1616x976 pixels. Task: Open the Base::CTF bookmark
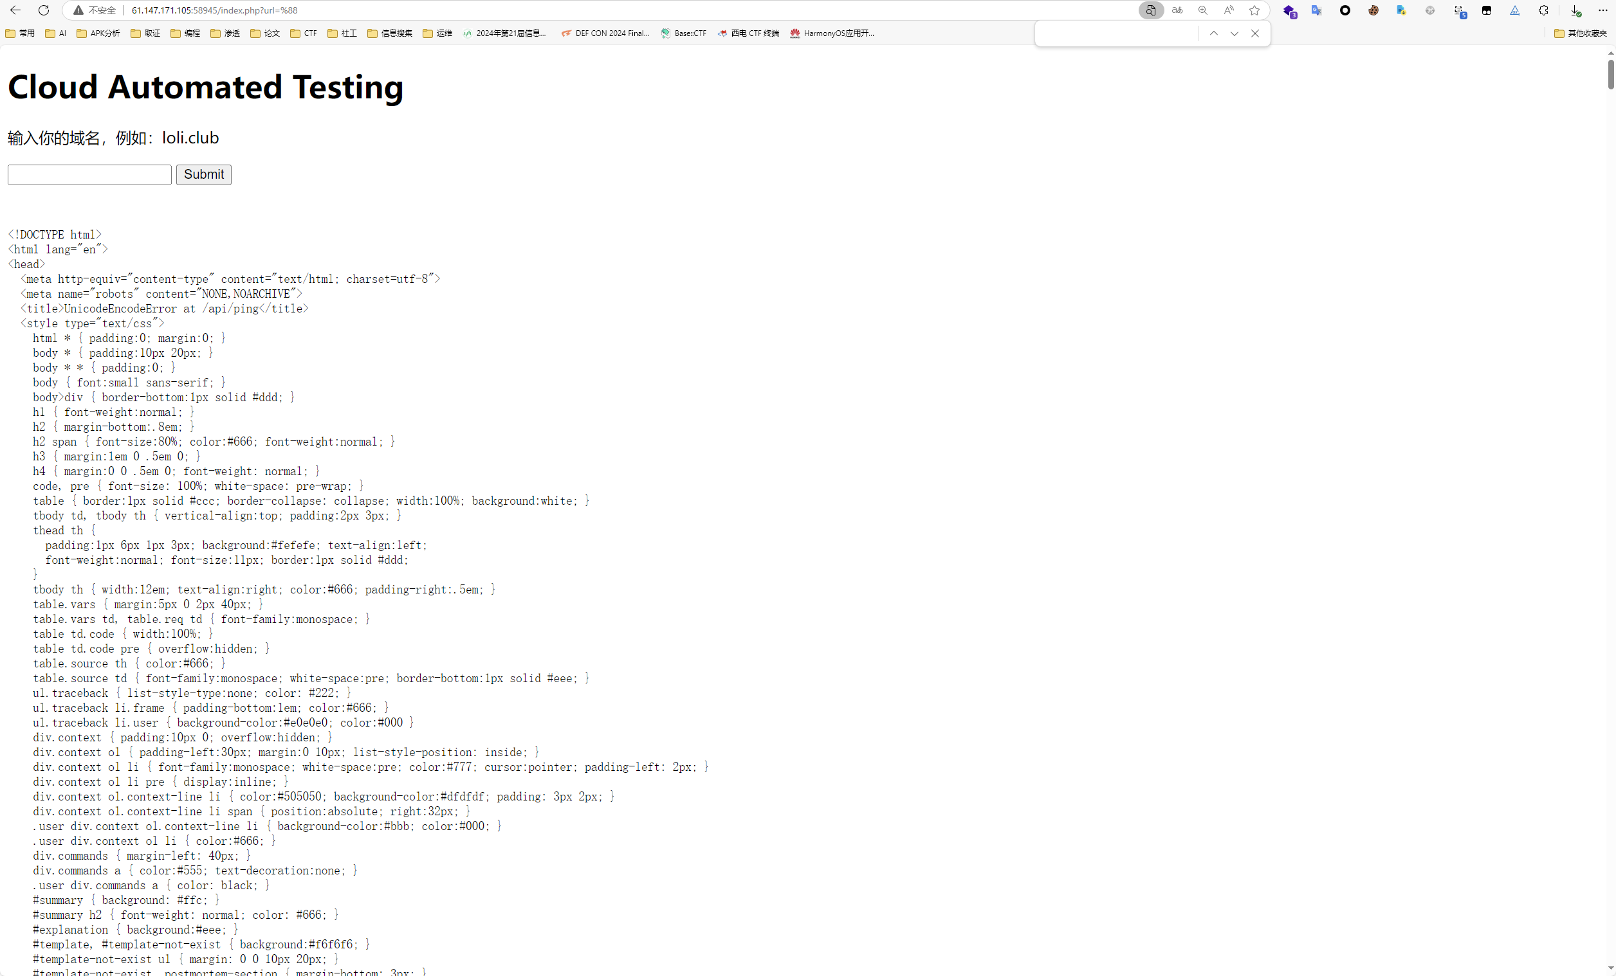684,33
